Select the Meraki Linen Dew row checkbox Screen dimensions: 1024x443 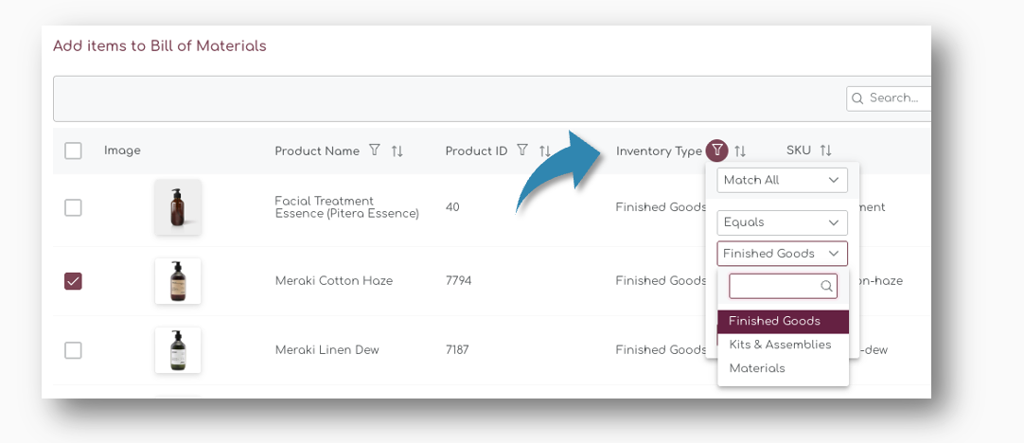[73, 350]
